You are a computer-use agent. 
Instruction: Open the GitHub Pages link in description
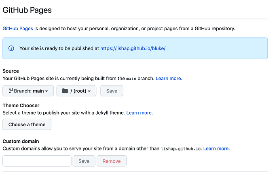18,29
